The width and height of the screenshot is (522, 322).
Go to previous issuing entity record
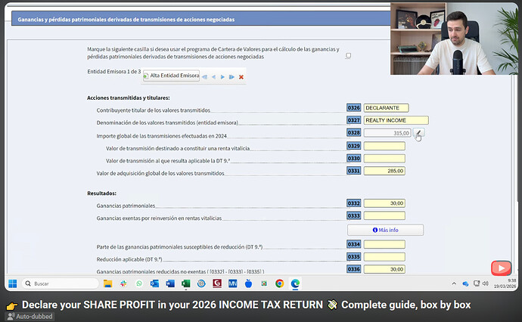pos(213,77)
